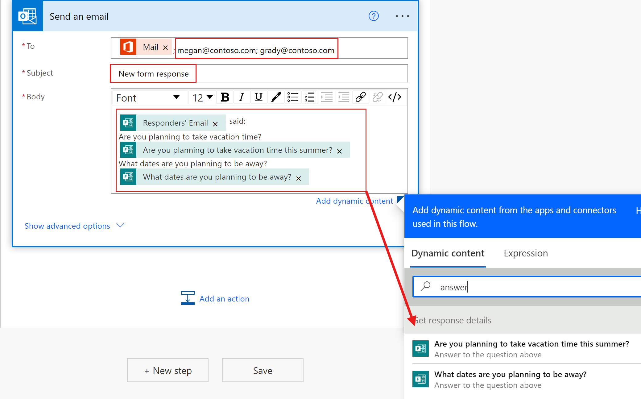
Task: Click the Bulleted list icon
Action: tap(292, 97)
